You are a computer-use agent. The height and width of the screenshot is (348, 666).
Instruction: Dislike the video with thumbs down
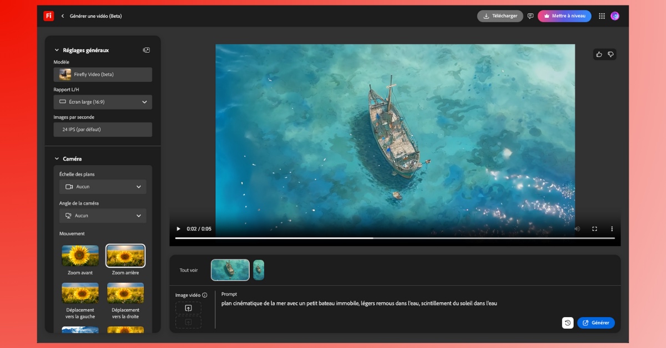pyautogui.click(x=610, y=54)
